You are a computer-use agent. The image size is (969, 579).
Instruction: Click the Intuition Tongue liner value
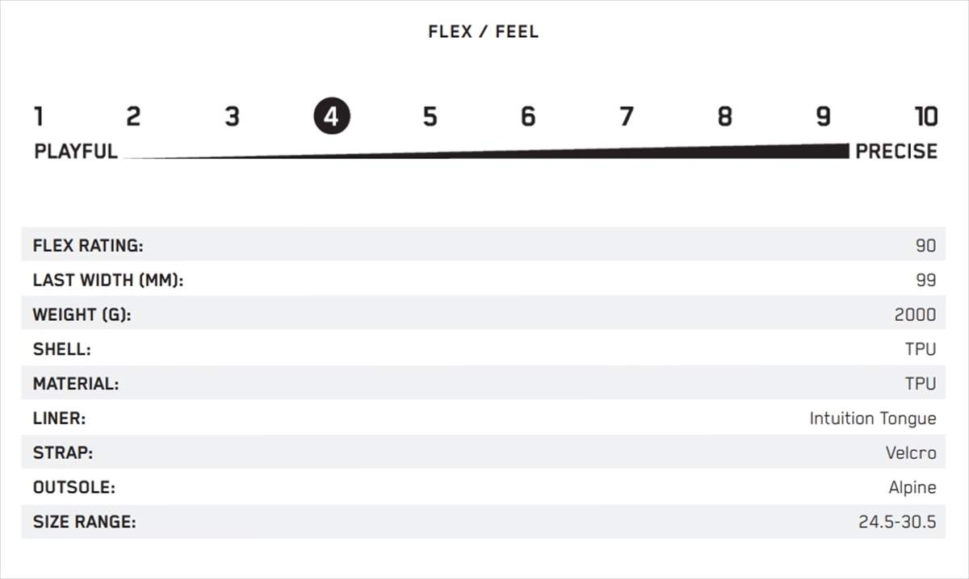pyautogui.click(x=873, y=419)
